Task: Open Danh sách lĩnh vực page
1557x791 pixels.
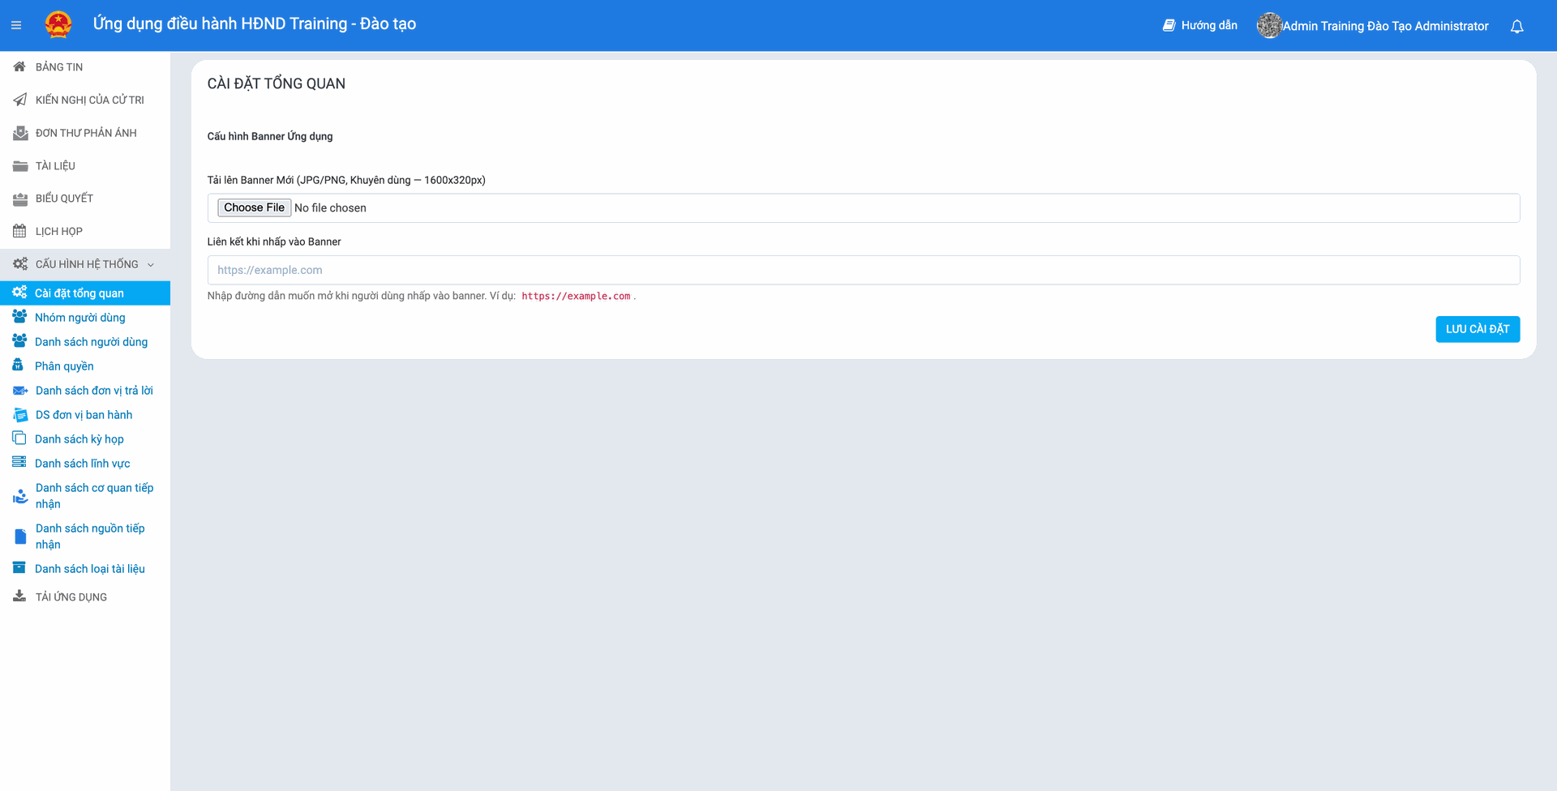Action: pyautogui.click(x=82, y=464)
